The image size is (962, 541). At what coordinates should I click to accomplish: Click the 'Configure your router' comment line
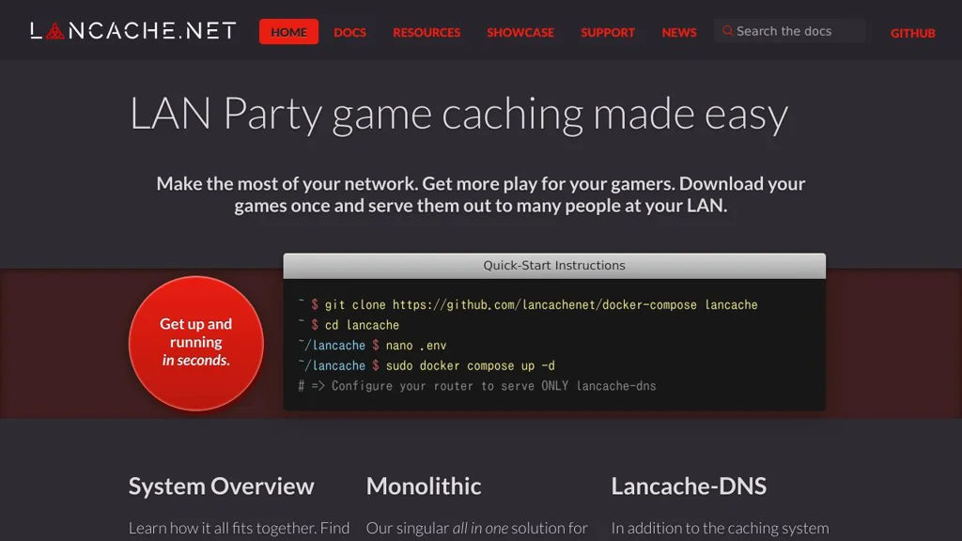tap(477, 386)
